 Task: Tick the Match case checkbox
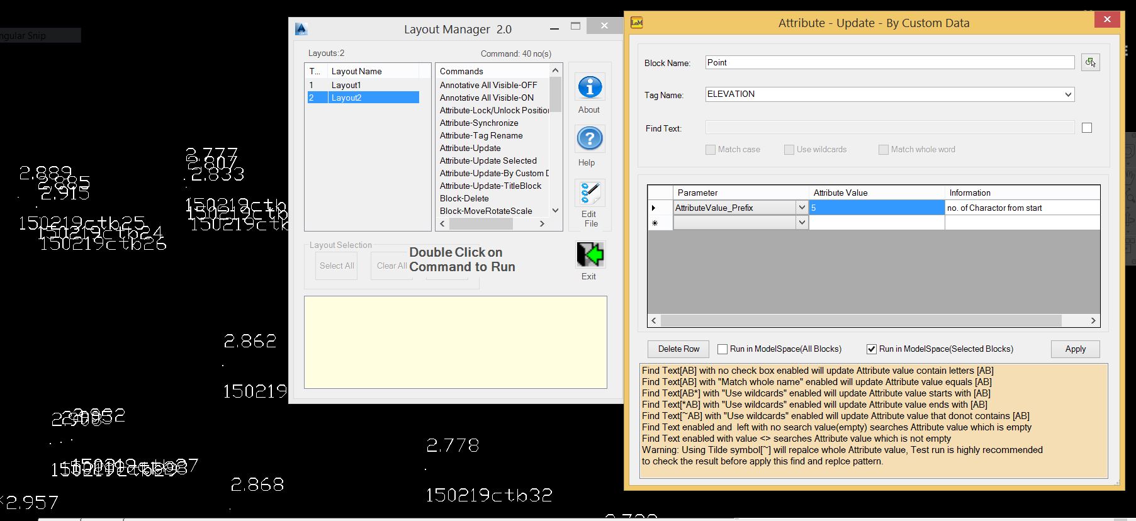click(x=711, y=149)
